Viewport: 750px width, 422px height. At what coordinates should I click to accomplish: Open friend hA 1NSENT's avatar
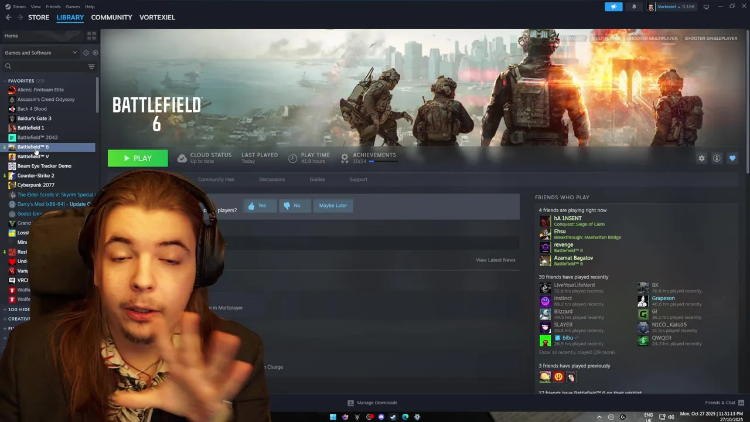click(x=546, y=221)
